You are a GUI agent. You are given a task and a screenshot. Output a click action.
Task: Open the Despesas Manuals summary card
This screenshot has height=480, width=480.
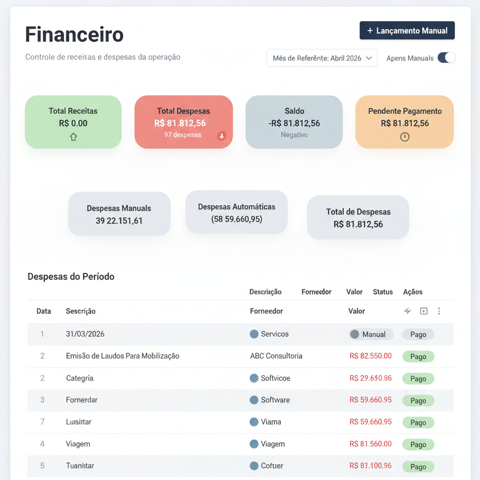(x=120, y=214)
